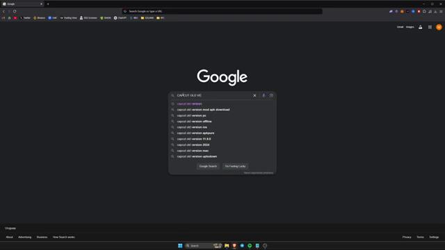Viewport: 445px width, 250px height.
Task: Open the Twitter bookmark
Action: (x=25, y=18)
